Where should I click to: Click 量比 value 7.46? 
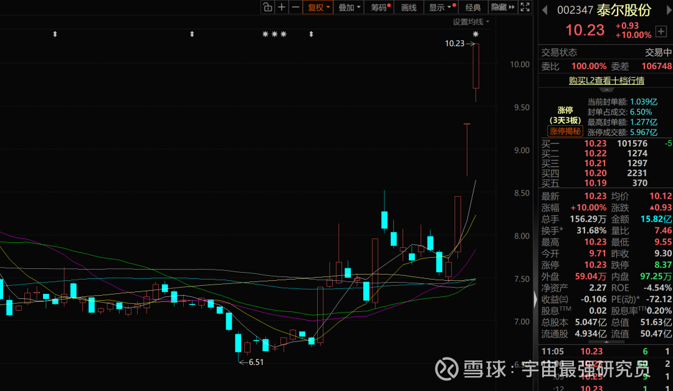tap(663, 230)
